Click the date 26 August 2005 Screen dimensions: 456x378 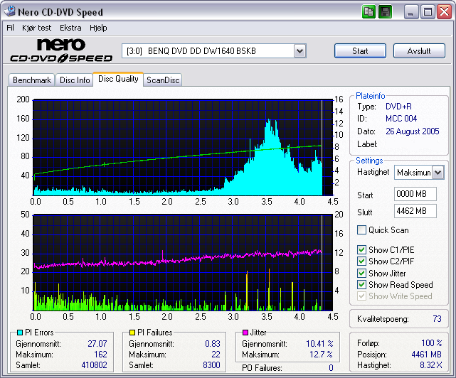pos(413,131)
